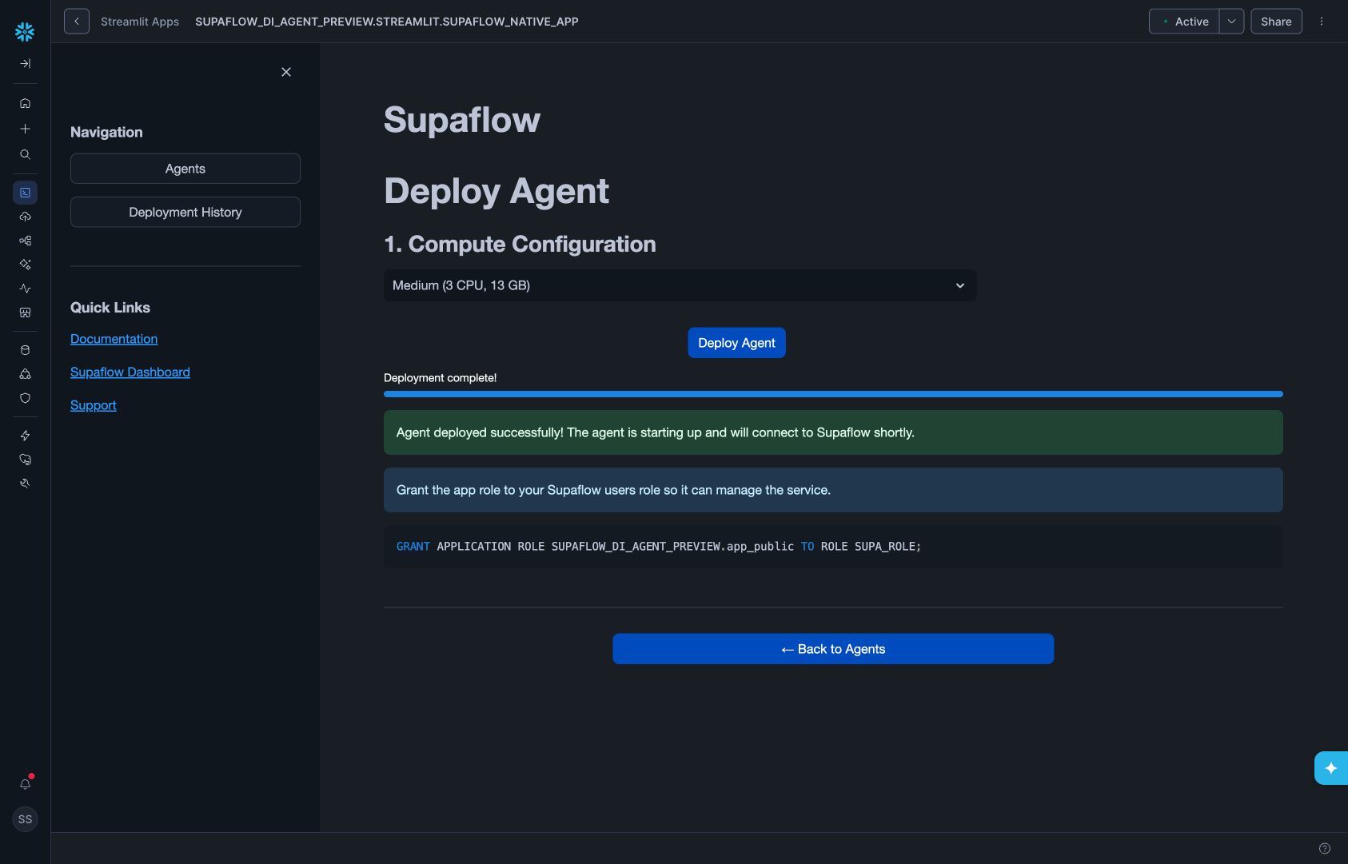Click the plus Create icon
The image size is (1348, 864).
[25, 129]
